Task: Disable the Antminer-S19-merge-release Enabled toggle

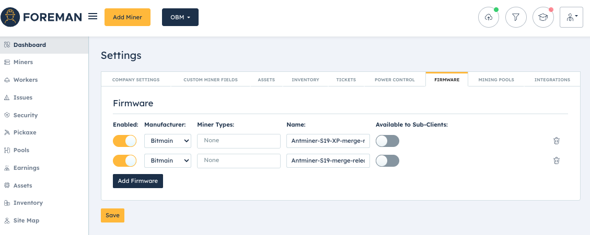Action: click(x=124, y=160)
